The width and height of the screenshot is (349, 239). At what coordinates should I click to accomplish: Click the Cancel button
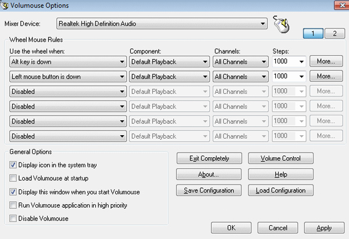(278, 227)
